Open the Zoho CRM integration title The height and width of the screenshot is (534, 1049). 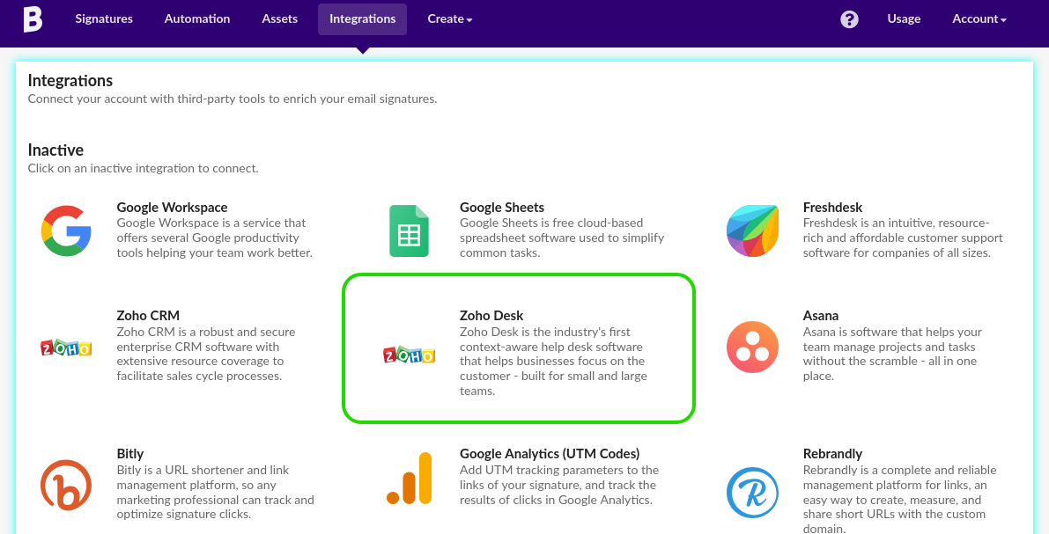[x=148, y=316]
